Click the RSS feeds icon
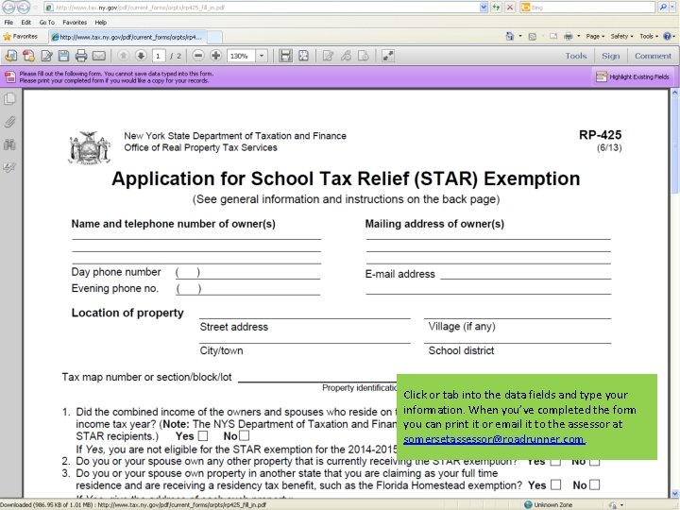Image resolution: width=680 pixels, height=510 pixels. (532, 37)
